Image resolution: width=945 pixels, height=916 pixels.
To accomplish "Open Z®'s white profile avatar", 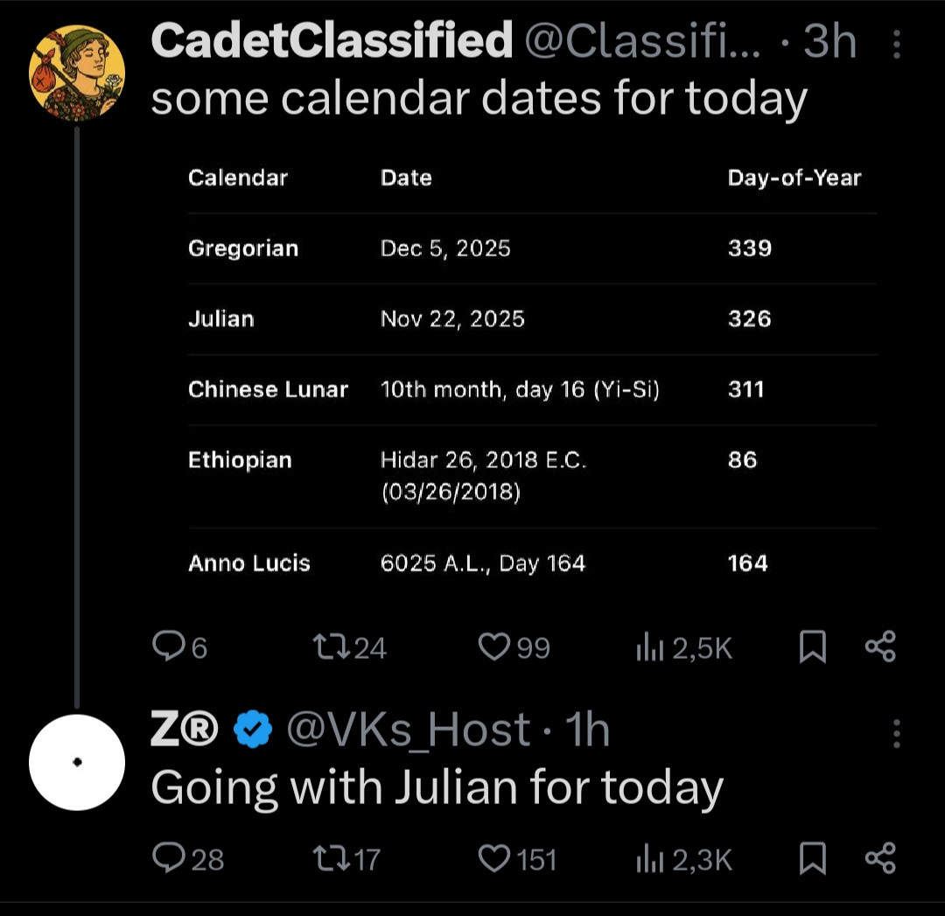I will (x=77, y=762).
